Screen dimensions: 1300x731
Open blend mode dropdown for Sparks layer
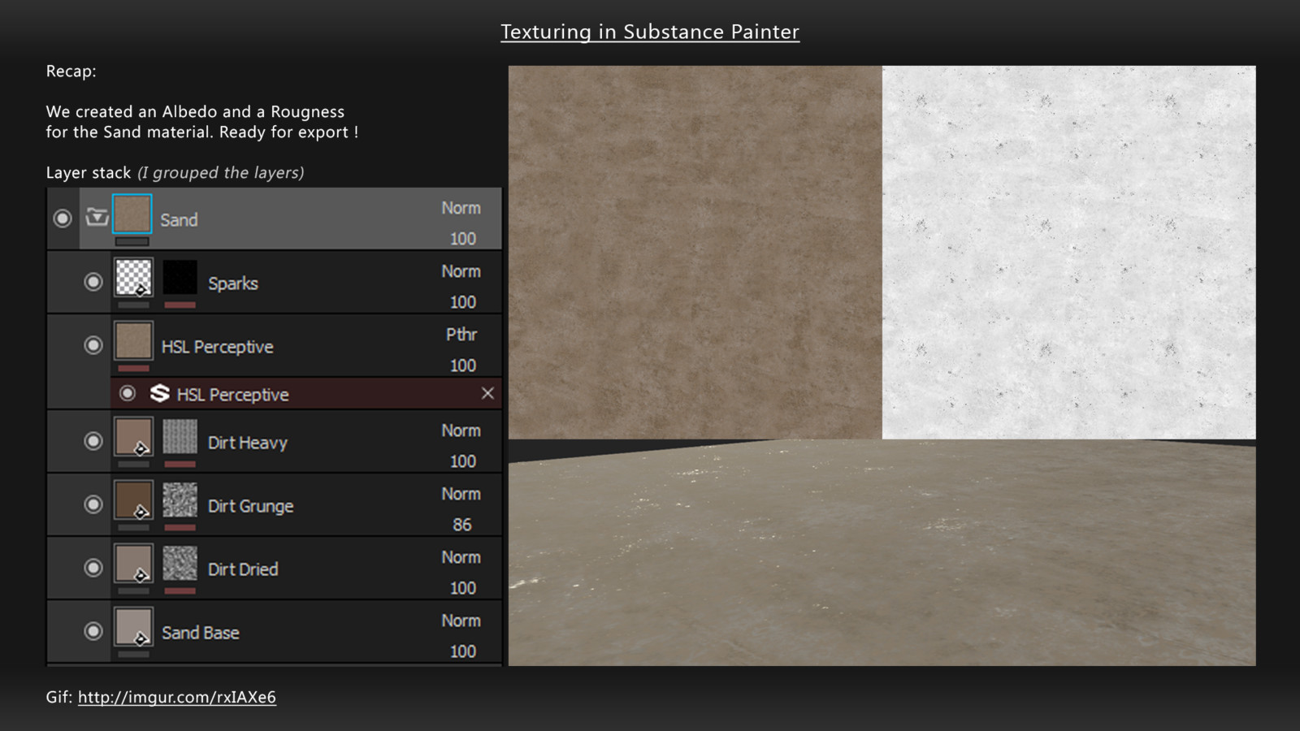(461, 271)
